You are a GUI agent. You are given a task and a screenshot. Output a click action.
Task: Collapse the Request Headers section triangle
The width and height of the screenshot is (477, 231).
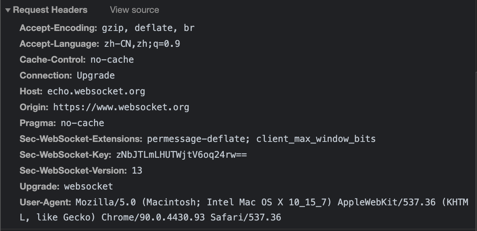point(8,10)
